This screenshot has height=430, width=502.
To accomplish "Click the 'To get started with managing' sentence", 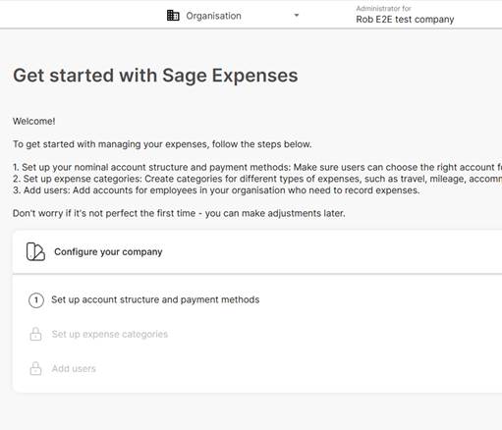I will tap(162, 144).
